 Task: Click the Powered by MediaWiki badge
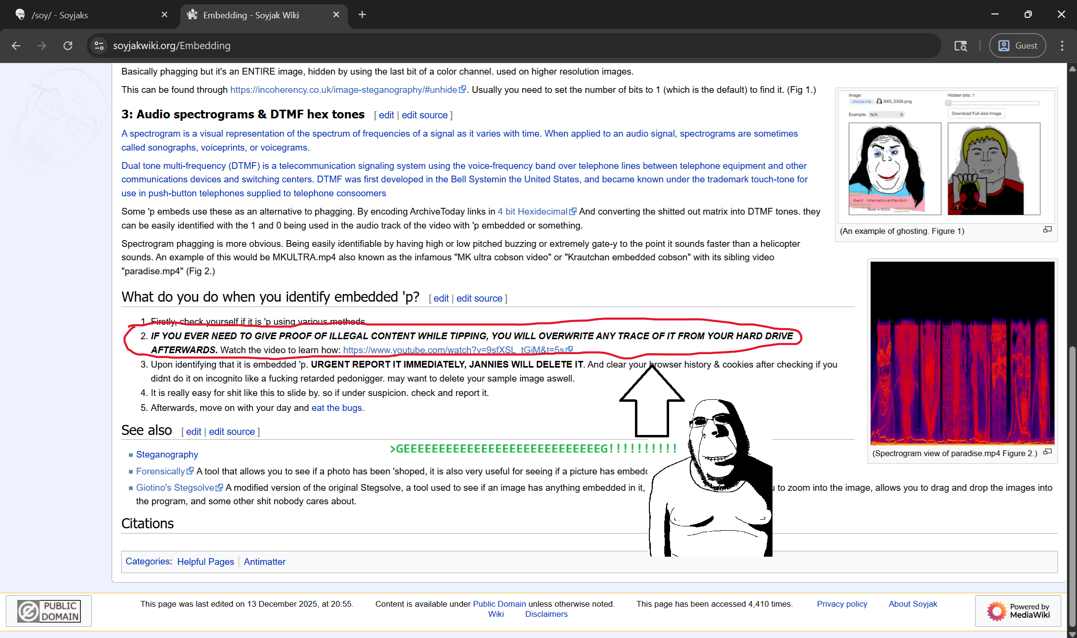coord(1018,611)
